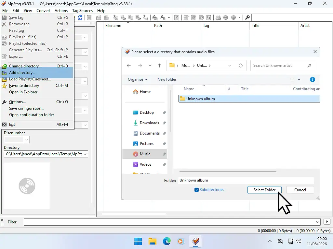Click the Up arrow in folder dialog
Image resolution: width=333 pixels, height=249 pixels.
159,65
